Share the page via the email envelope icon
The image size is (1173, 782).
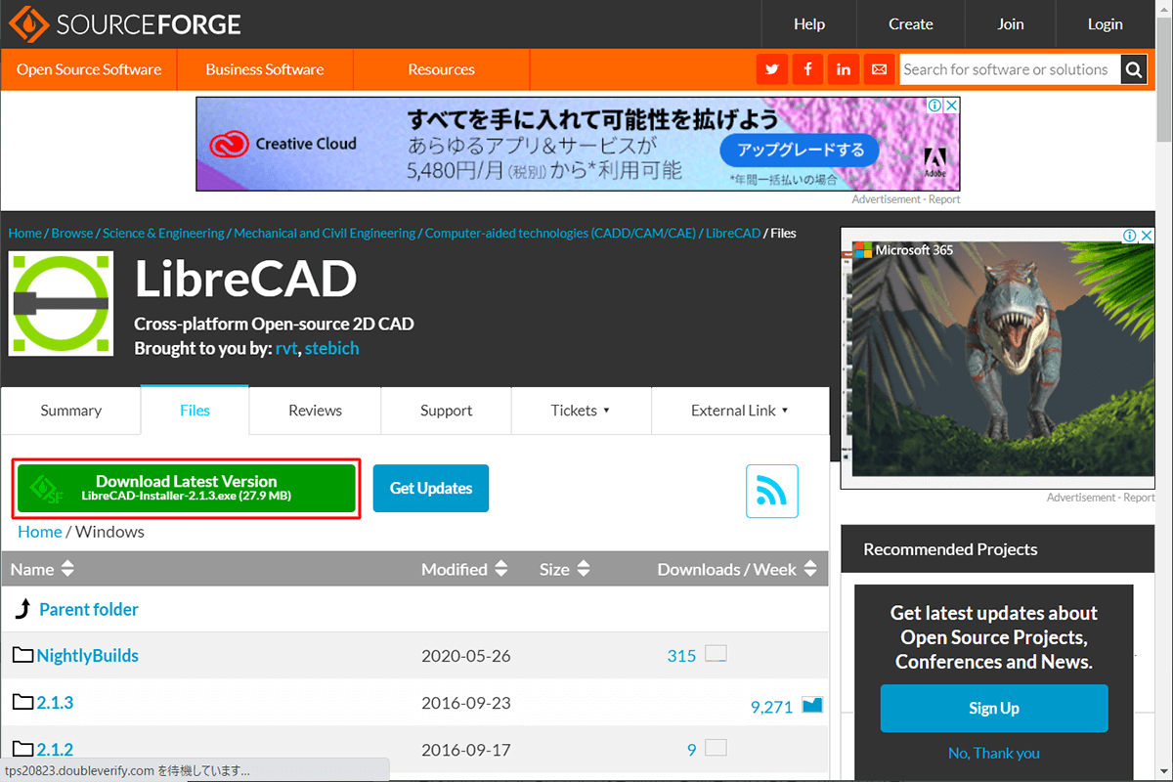879,69
